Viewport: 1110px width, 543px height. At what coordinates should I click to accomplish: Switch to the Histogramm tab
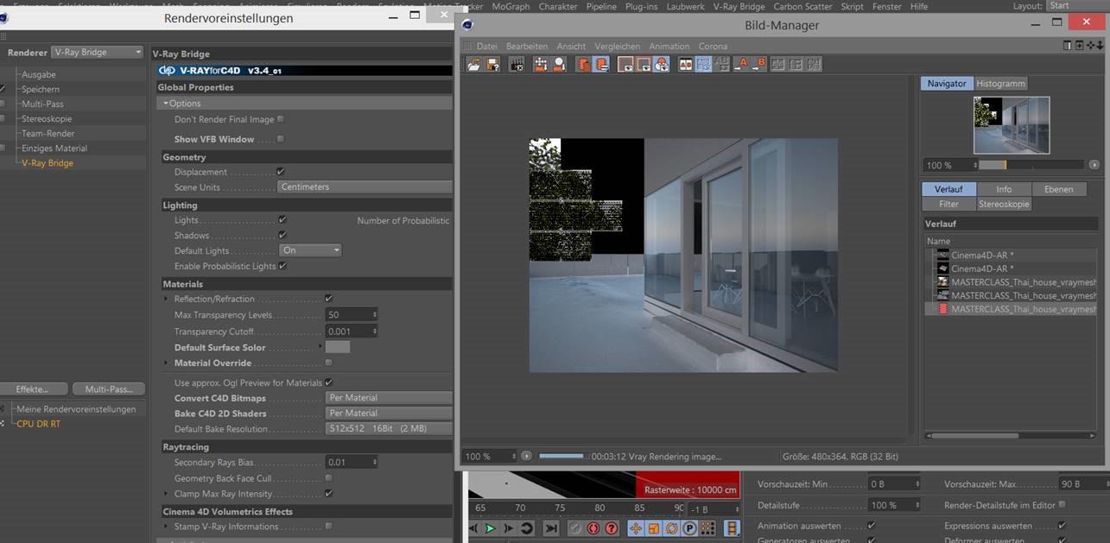click(x=1000, y=84)
